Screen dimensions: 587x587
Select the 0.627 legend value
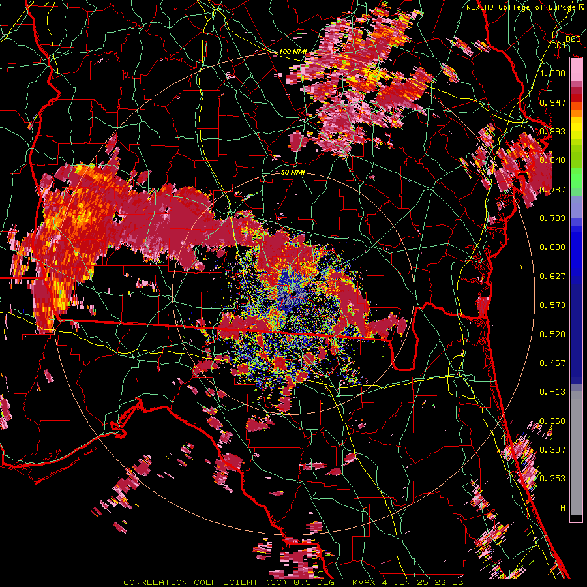(x=552, y=276)
